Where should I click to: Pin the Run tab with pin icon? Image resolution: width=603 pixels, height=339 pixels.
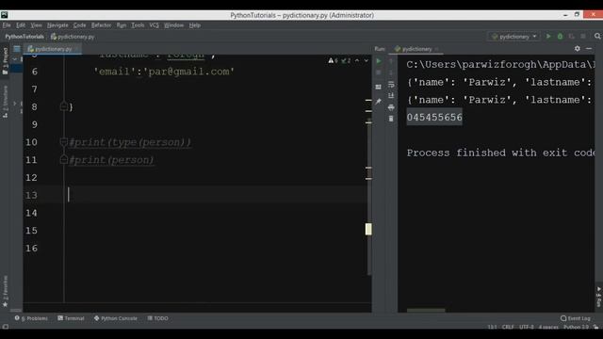(379, 102)
